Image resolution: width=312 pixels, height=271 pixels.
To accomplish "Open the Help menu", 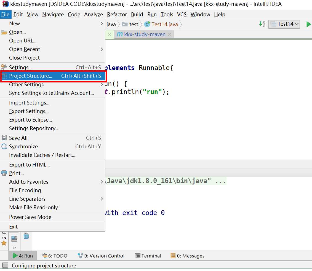I will [x=220, y=15].
